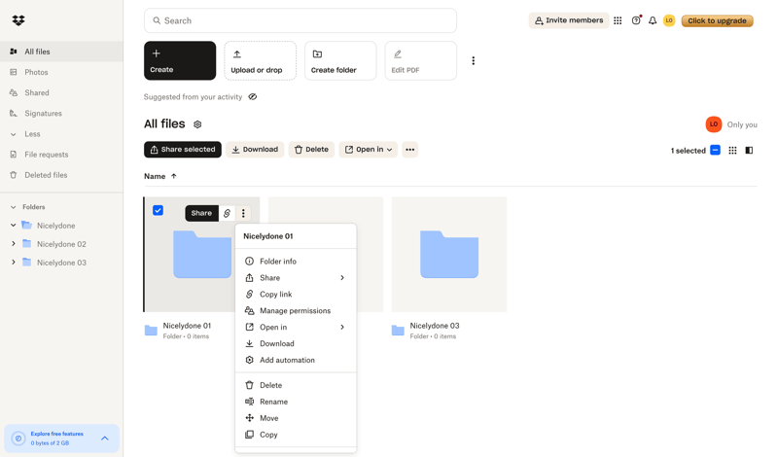Choose Manage permissions menu entry
778x457 pixels.
[296, 310]
